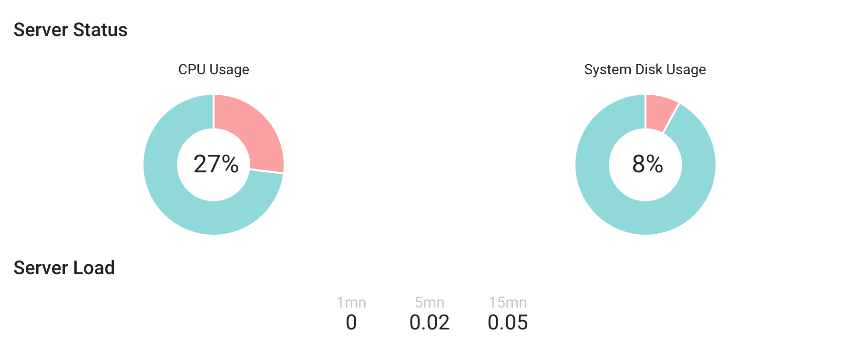Click divider atop System Disk donut
The height and width of the screenshot is (358, 860).
[x=645, y=111]
